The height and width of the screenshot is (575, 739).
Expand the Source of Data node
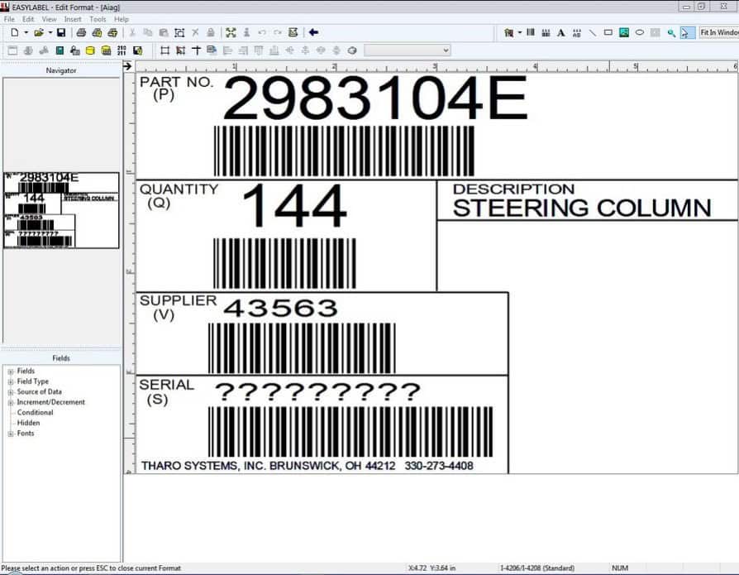(x=11, y=392)
